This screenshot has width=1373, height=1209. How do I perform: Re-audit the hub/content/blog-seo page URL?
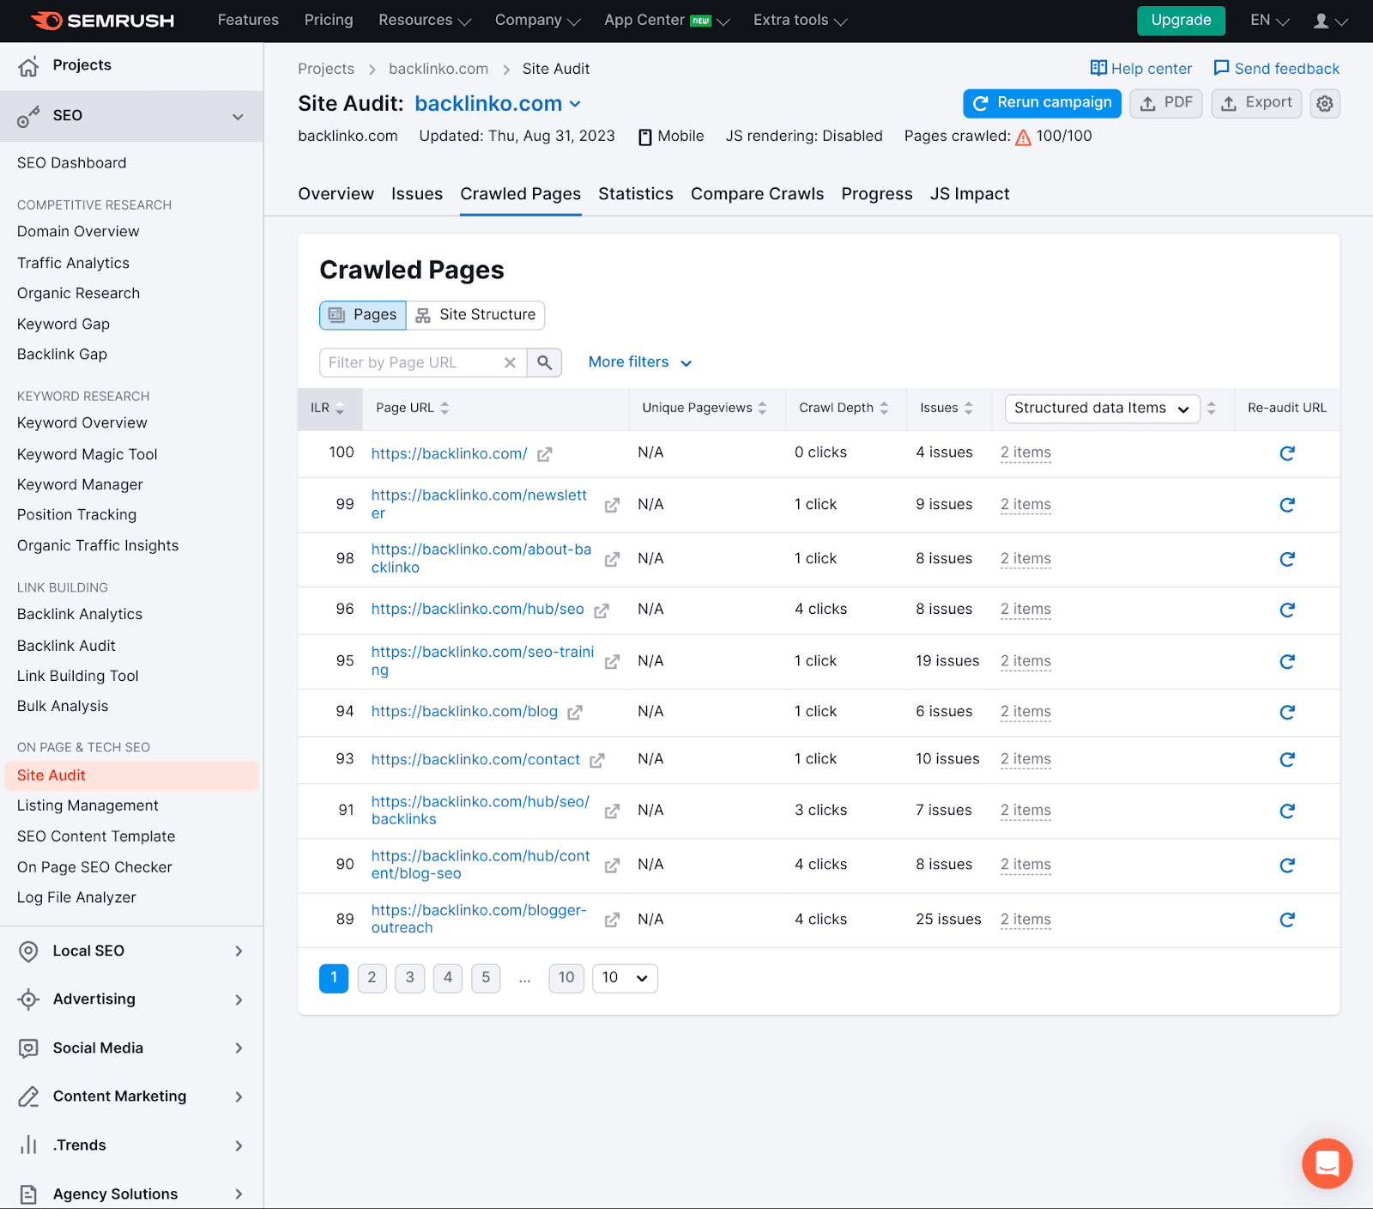pos(1286,865)
